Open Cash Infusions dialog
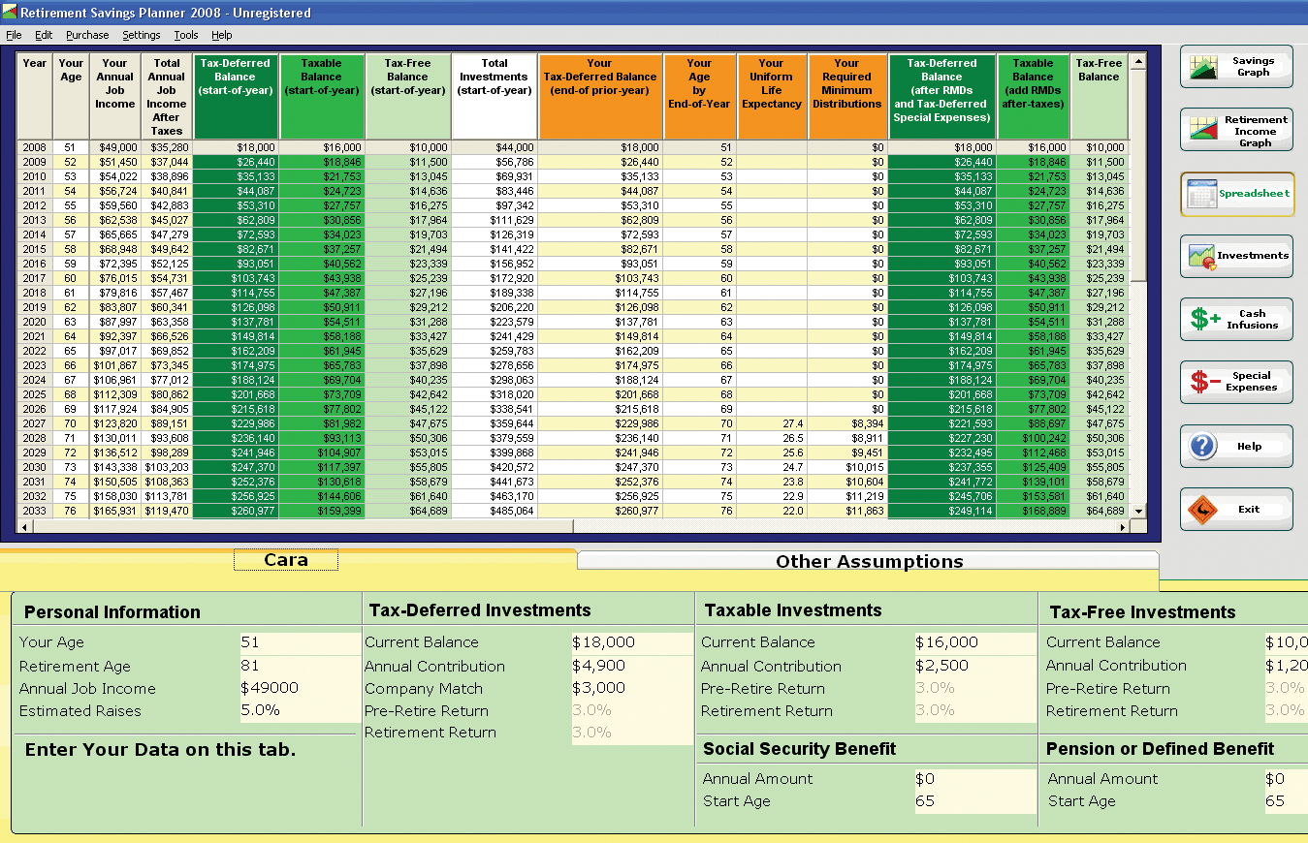The image size is (1308, 843). pos(1236,319)
